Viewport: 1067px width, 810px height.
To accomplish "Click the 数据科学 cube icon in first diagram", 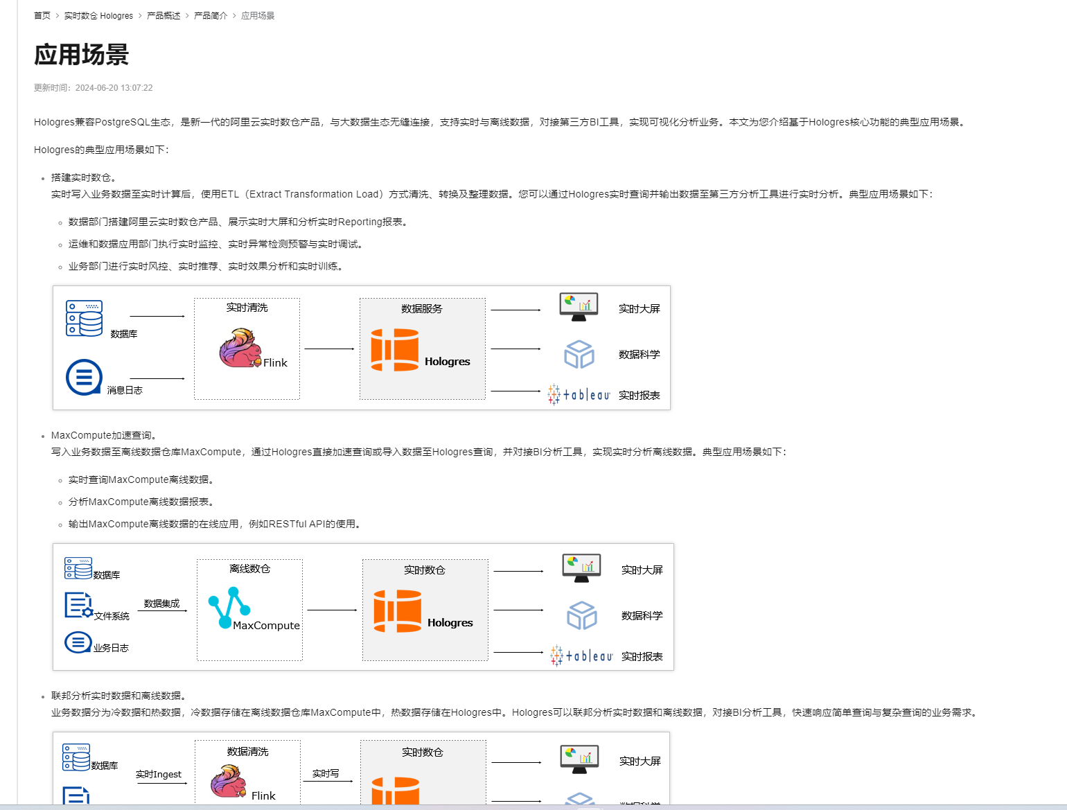I will click(x=579, y=354).
